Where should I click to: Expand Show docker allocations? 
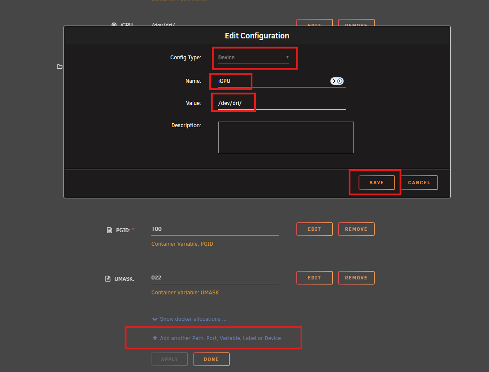193,319
